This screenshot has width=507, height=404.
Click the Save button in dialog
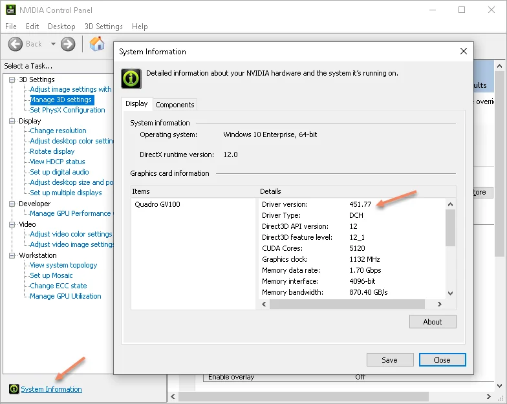[389, 360]
